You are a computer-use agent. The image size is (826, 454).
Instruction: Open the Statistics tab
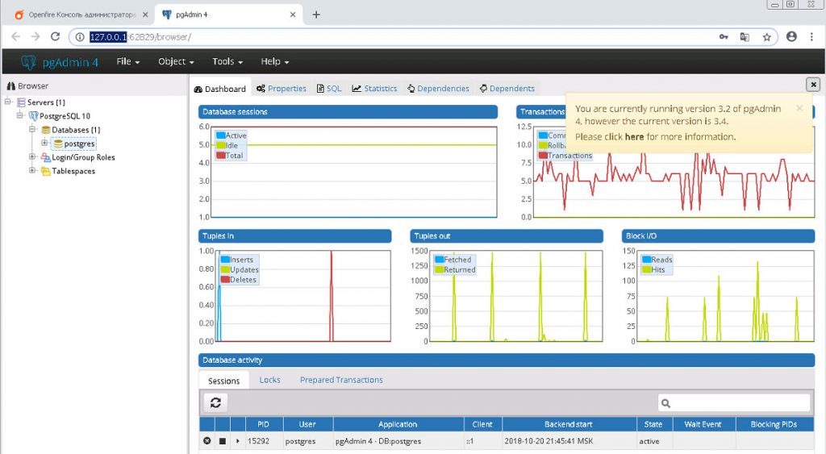click(x=374, y=89)
